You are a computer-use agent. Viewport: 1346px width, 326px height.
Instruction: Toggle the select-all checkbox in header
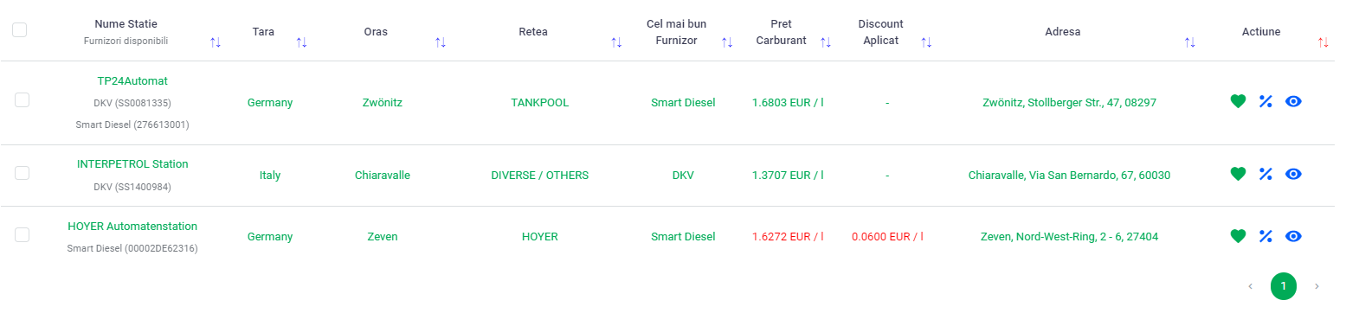pyautogui.click(x=19, y=29)
